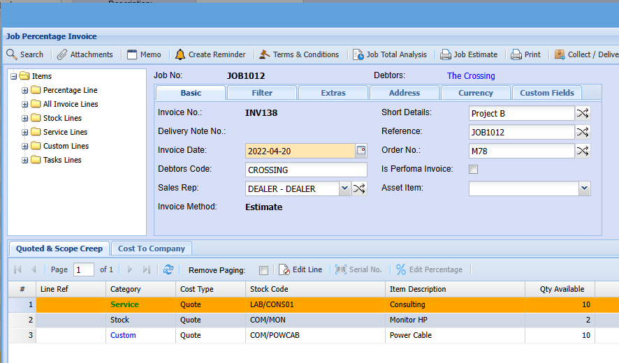Open Attachments via the paperclip icon
The height and width of the screenshot is (363, 619).
pos(62,54)
